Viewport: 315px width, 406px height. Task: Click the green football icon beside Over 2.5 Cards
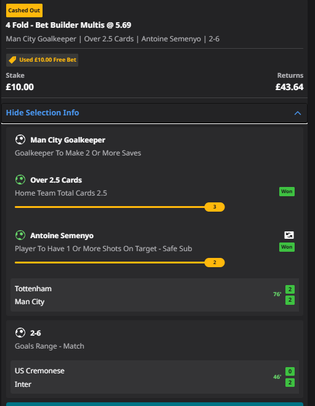click(20, 180)
